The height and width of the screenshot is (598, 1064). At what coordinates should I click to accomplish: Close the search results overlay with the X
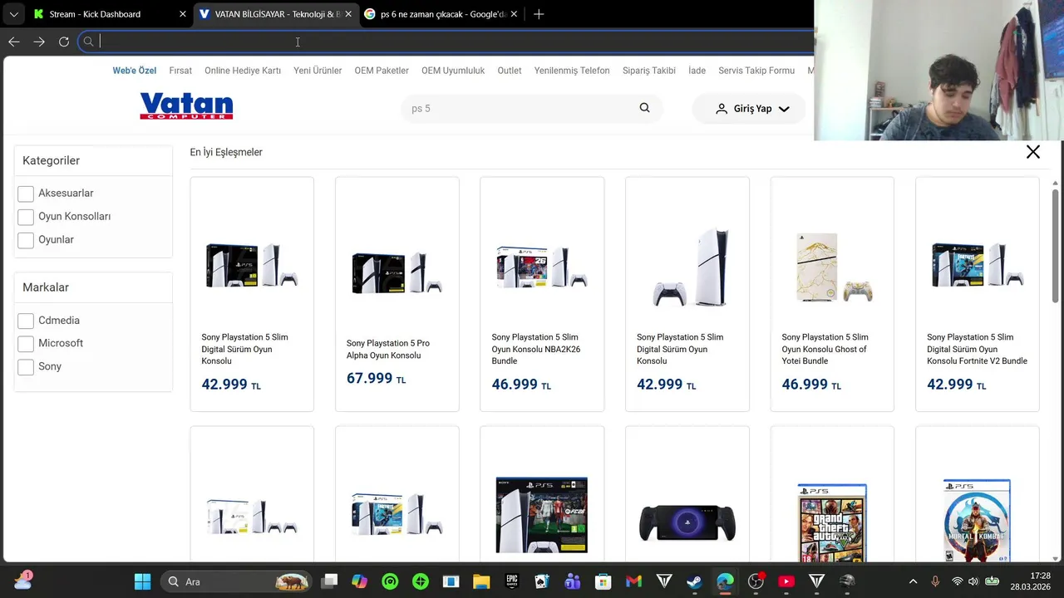[x=1033, y=152]
